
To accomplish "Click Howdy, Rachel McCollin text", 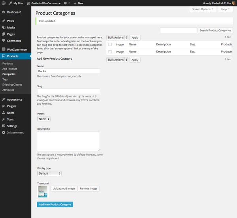I will [x=216, y=3].
